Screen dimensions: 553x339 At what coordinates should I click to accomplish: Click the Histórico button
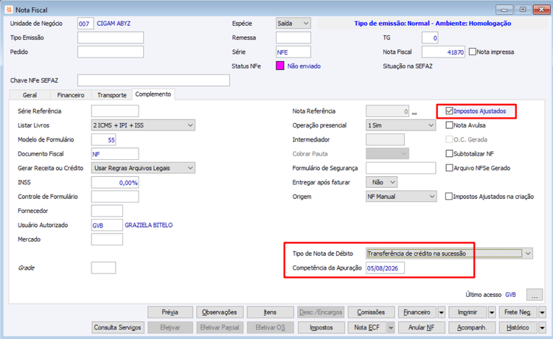tap(518, 327)
